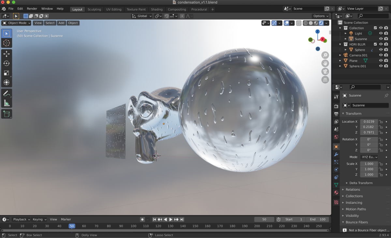Choose the Measure tool
Screen dimensions: 391x238
[7, 103]
